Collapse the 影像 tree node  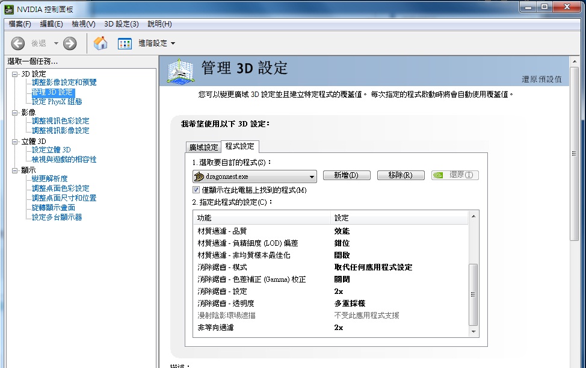tap(15, 113)
